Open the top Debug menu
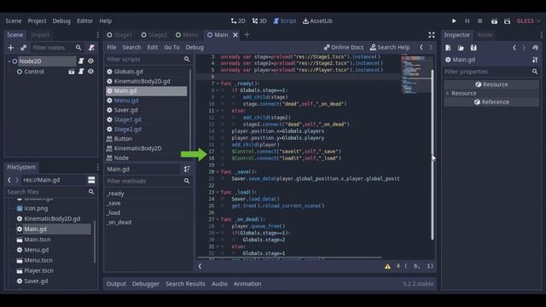Screen dimensions: 546x307 [x=61, y=20]
